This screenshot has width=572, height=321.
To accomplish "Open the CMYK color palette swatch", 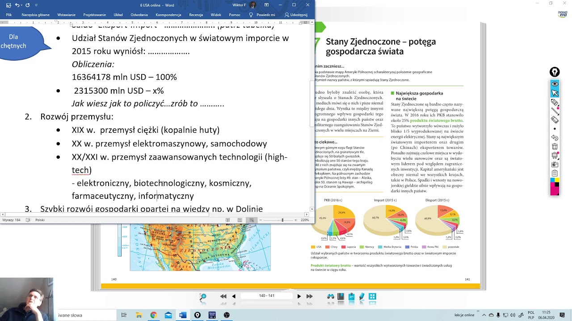I will [555, 187].
